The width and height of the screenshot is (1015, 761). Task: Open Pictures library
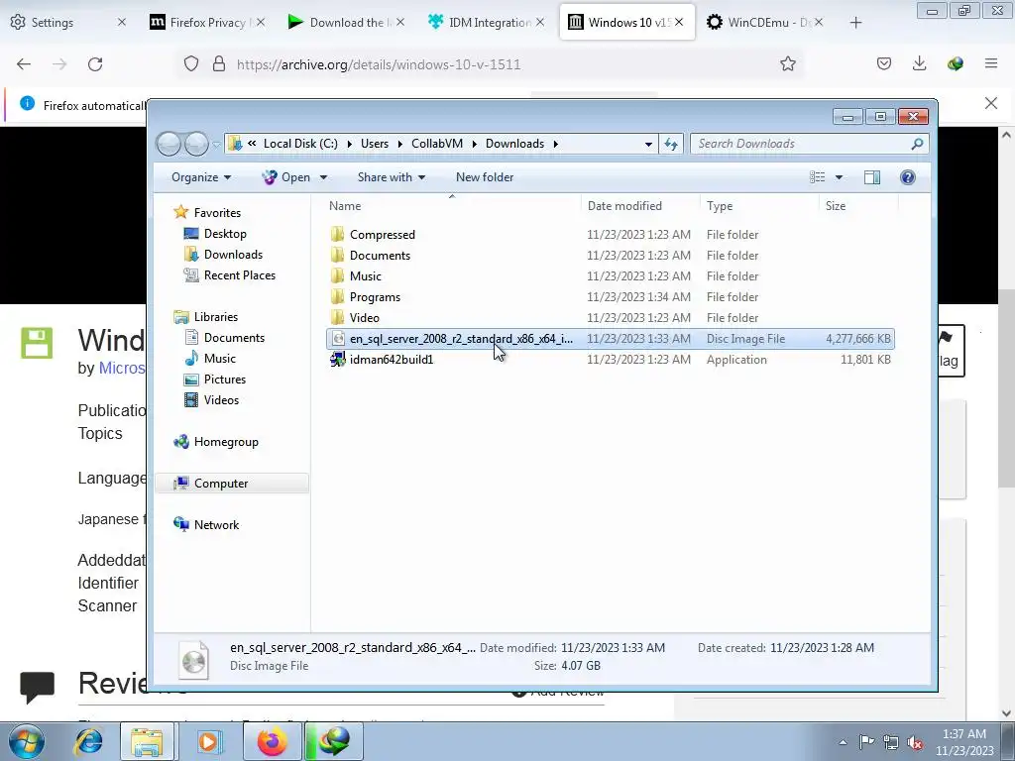click(225, 380)
